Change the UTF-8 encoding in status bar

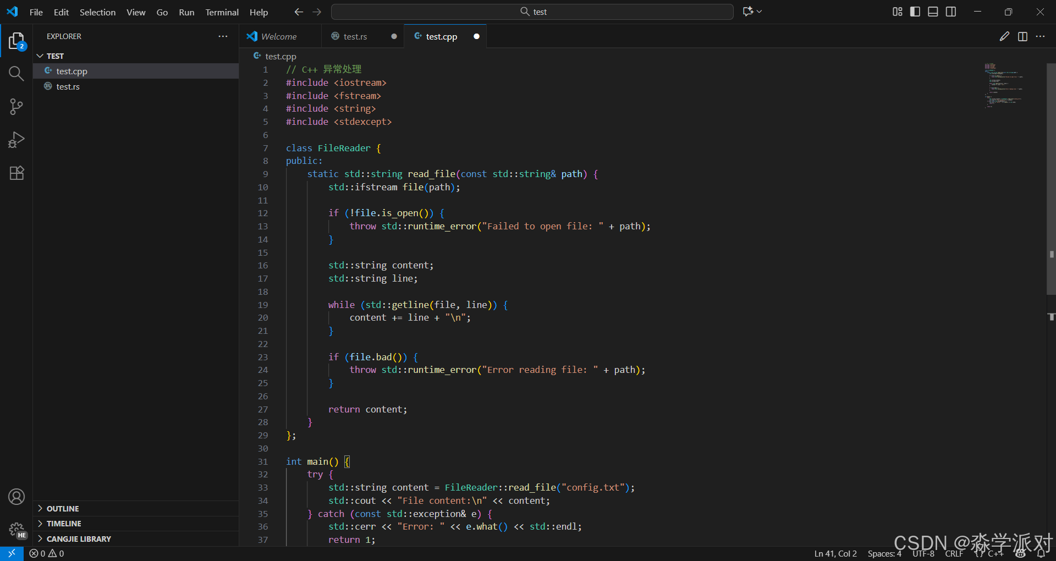pyautogui.click(x=923, y=554)
